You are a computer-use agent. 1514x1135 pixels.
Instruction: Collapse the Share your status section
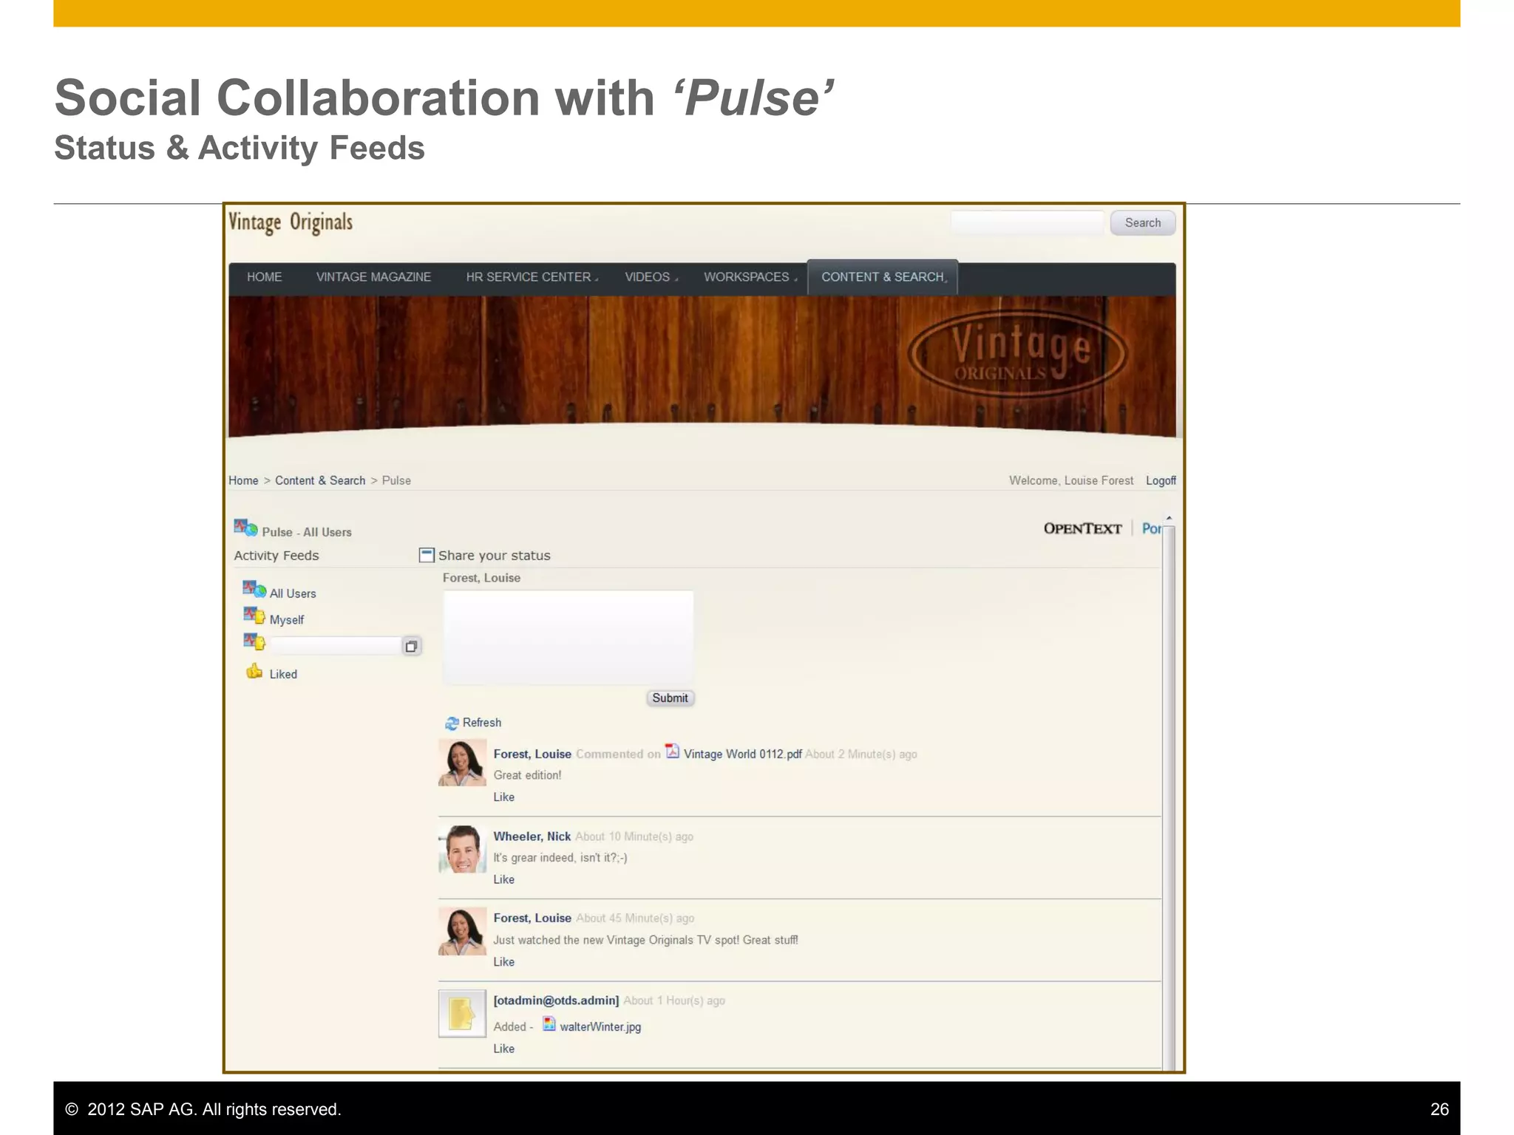coord(427,555)
